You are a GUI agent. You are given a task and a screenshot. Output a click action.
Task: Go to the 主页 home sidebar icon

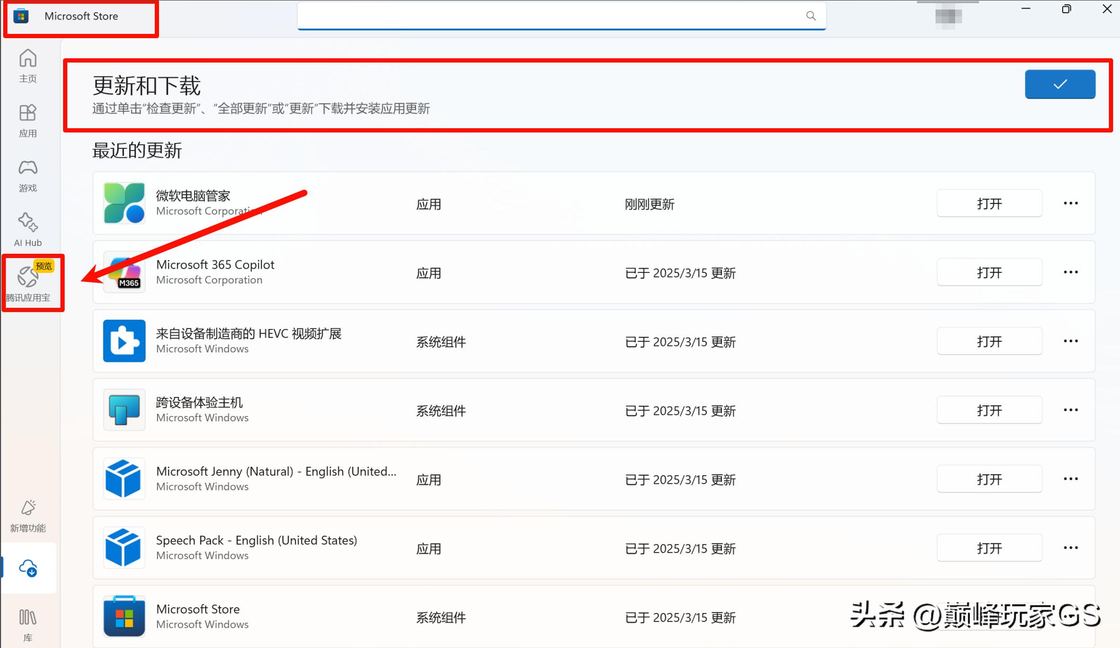(28, 65)
